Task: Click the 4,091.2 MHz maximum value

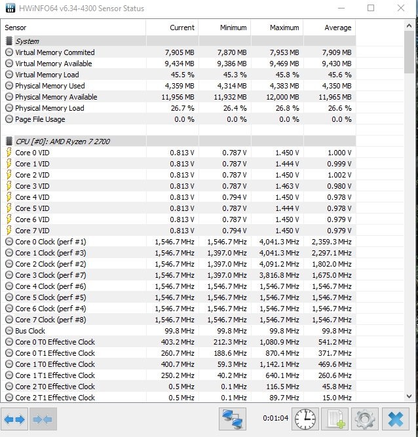Action: [x=279, y=264]
